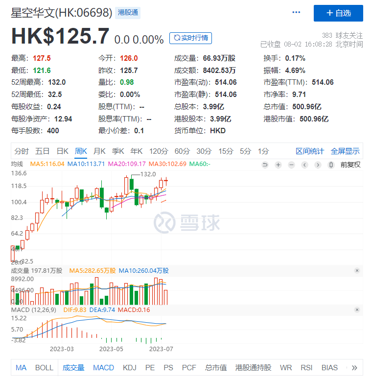Viewport: 372px width, 382px height.
Task: Toggle the BOLL indicator
Action: (44, 367)
